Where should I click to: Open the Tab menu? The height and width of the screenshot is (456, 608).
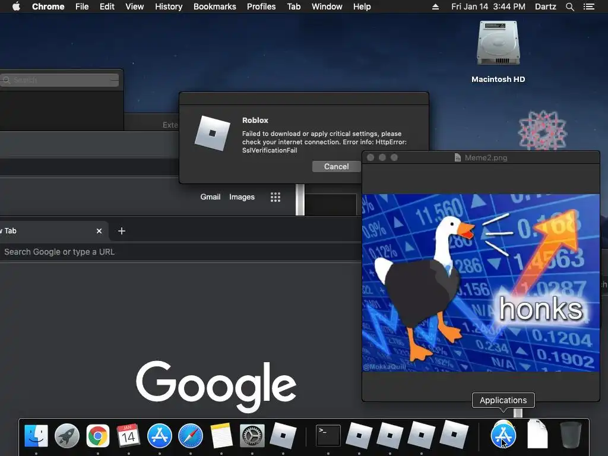click(294, 7)
